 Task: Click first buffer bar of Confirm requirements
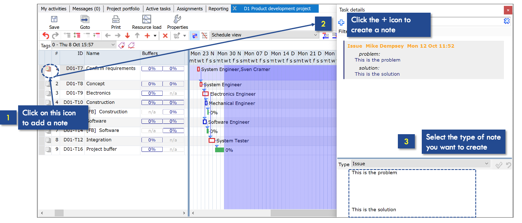[152, 69]
